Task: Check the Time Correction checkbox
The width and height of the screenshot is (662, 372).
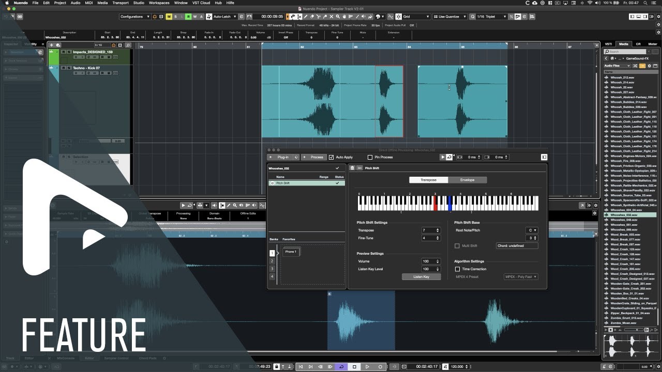Action: point(457,269)
